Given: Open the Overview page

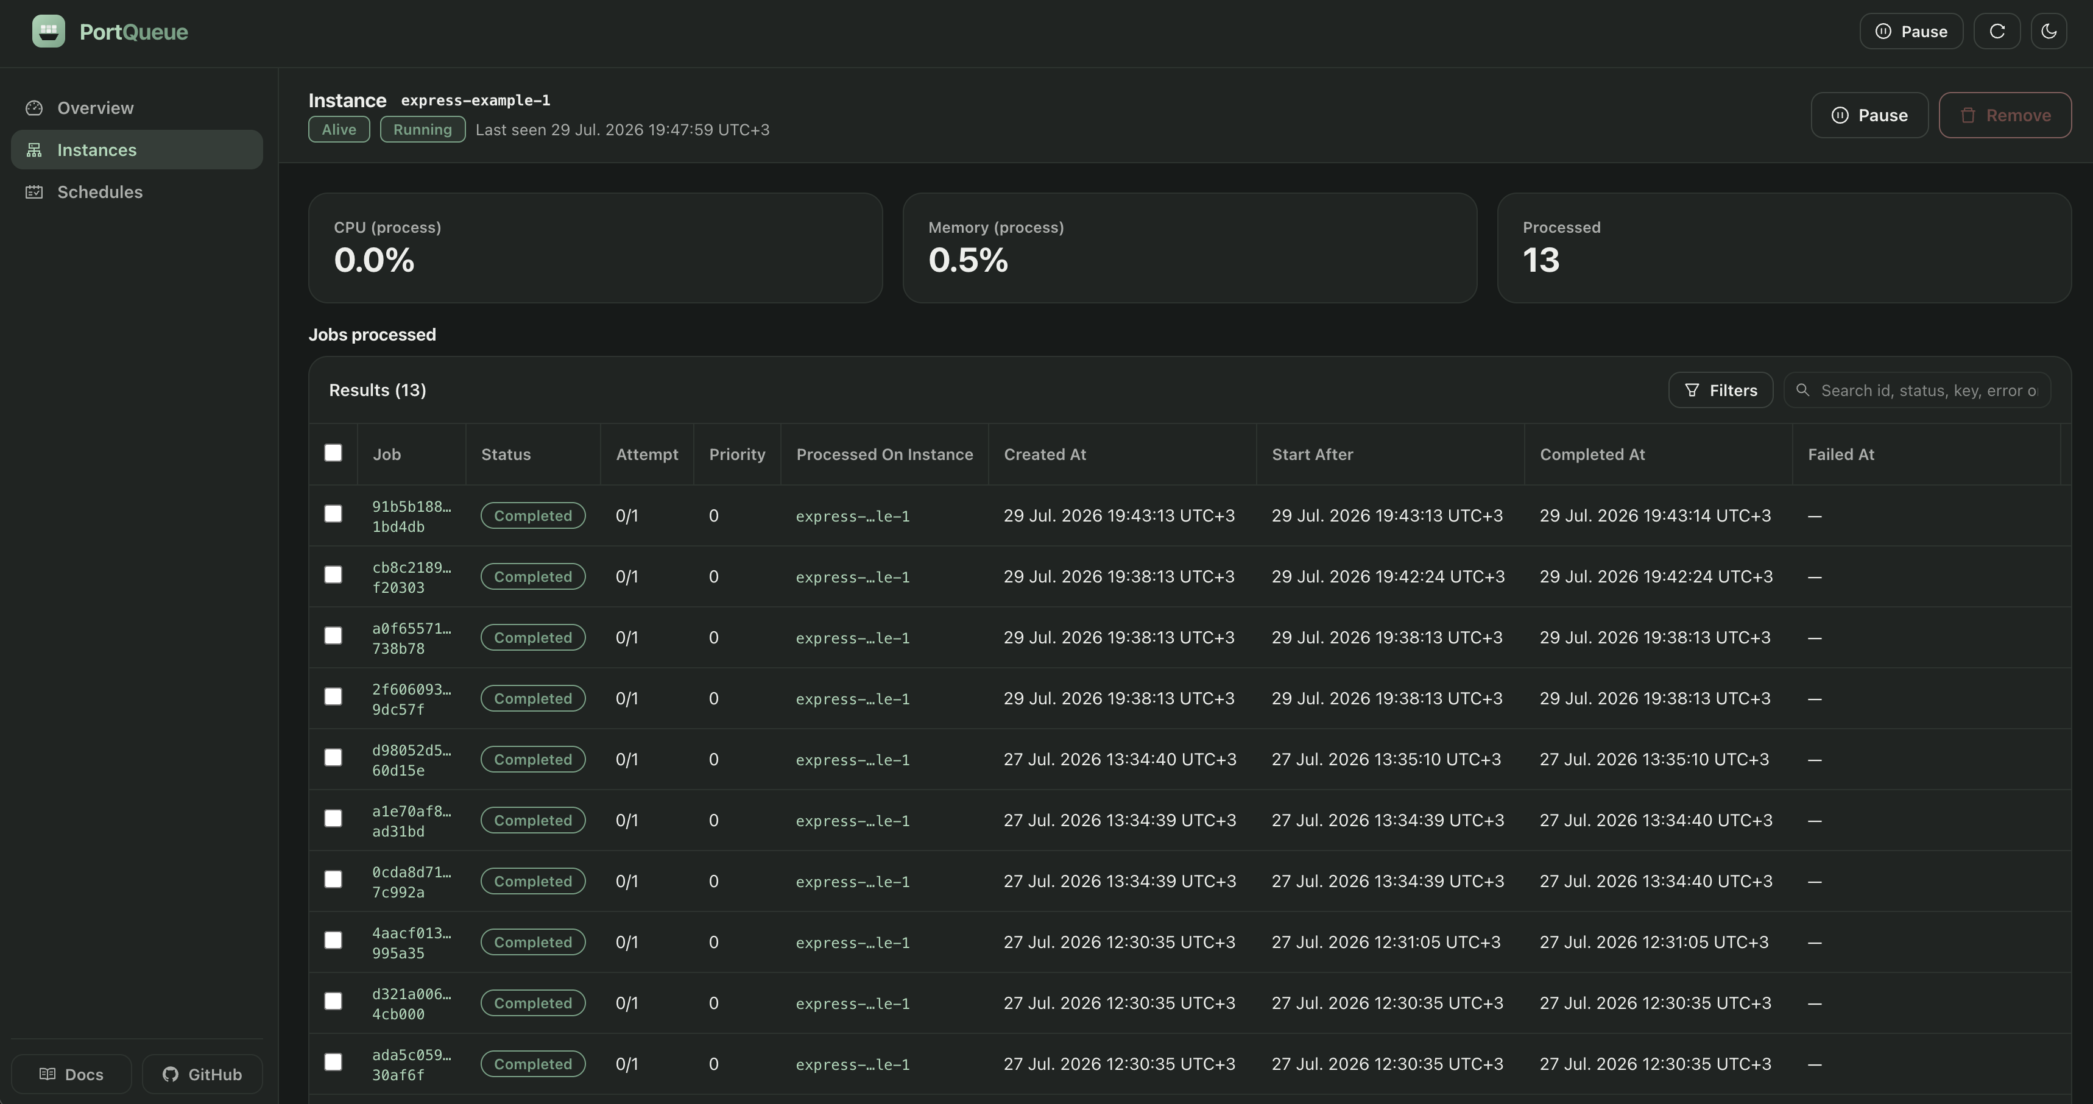Looking at the screenshot, I should pyautogui.click(x=136, y=107).
